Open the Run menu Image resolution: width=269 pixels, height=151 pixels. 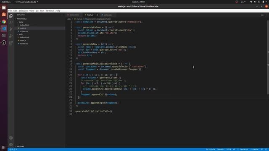[42, 10]
